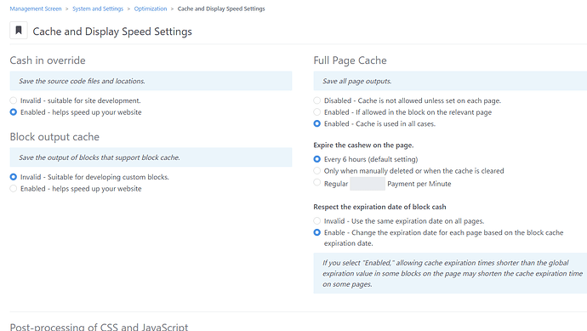Click the main page title text
The image size is (587, 331).
pyautogui.click(x=112, y=31)
